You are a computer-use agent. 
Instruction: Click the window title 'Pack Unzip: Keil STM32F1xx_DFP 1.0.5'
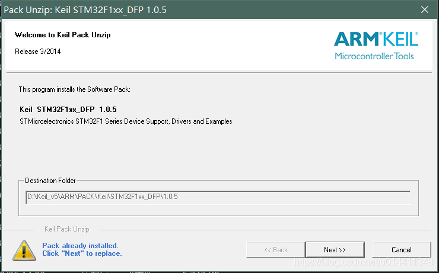tap(85, 10)
